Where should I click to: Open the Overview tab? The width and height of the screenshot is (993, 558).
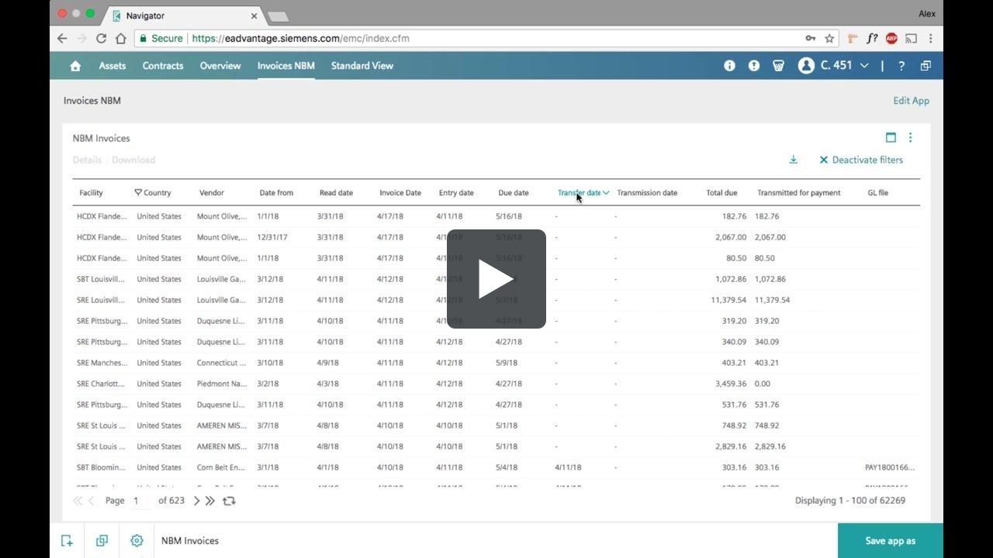click(x=220, y=66)
